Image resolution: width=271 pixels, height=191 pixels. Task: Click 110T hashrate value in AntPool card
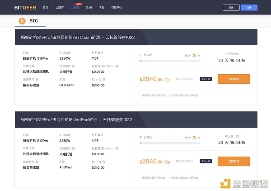pos(95,141)
